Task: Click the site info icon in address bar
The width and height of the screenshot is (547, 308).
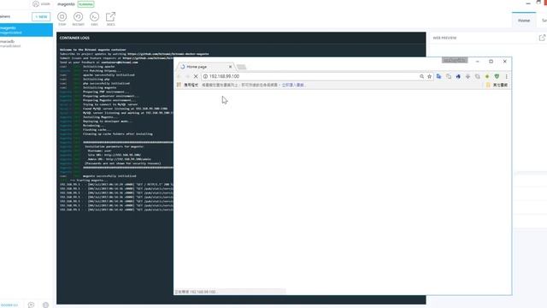Action: click(x=205, y=76)
